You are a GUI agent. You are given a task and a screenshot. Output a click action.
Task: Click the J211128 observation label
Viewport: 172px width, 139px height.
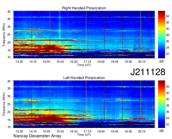(x=148, y=72)
